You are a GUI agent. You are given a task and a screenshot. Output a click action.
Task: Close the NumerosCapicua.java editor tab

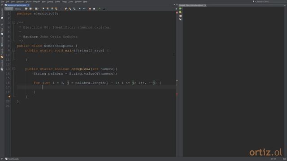coord(28,5)
